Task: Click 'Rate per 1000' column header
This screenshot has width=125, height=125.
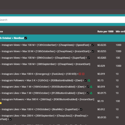Action: (x=105, y=32)
